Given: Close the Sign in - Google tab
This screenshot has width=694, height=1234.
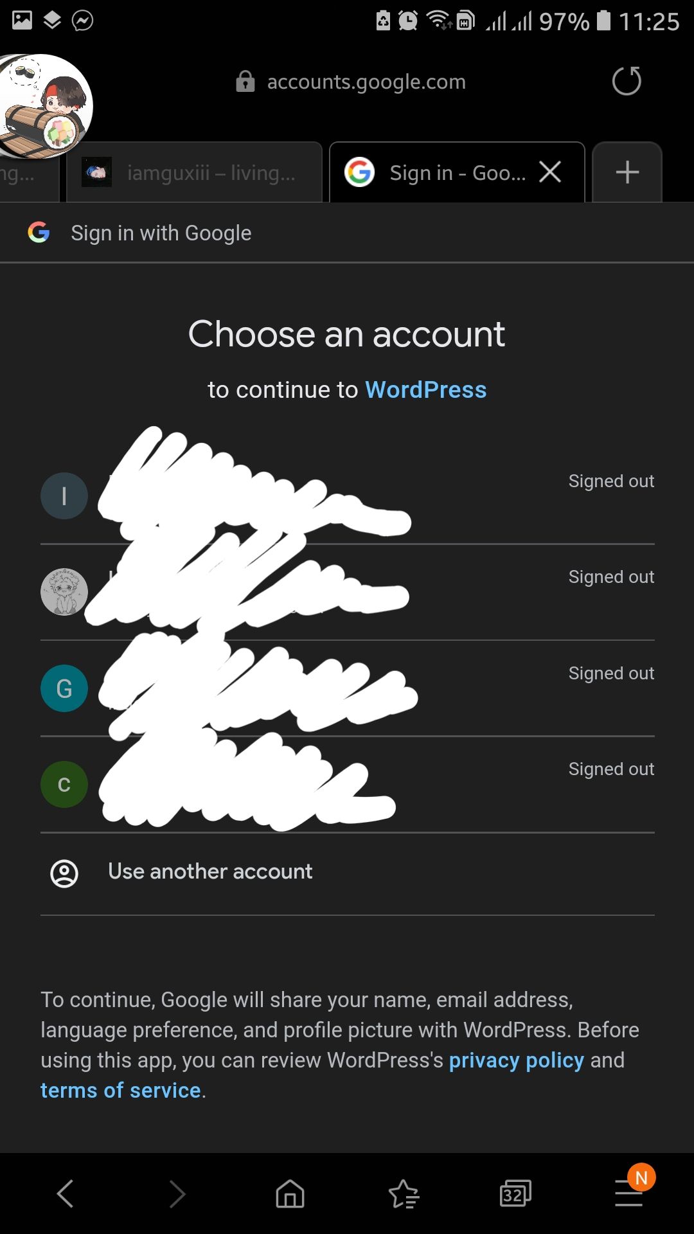Looking at the screenshot, I should coord(550,172).
